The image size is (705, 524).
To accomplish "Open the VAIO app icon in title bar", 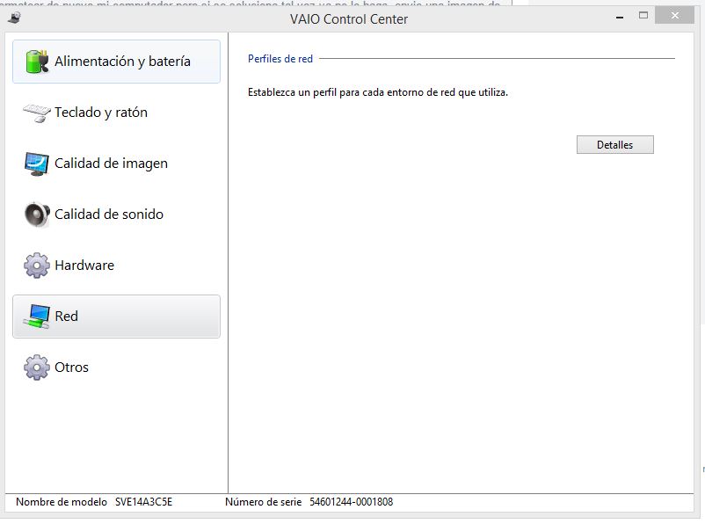I will tap(11, 18).
